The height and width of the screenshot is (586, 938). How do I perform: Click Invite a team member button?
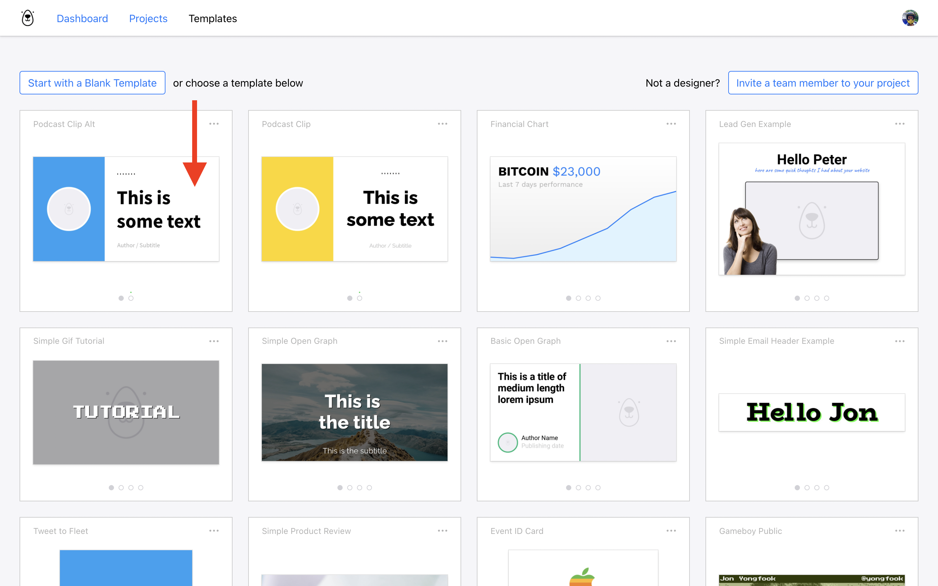823,83
